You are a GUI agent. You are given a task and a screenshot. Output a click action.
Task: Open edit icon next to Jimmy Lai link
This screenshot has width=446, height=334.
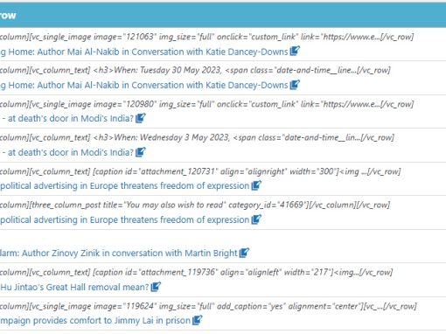click(x=198, y=320)
